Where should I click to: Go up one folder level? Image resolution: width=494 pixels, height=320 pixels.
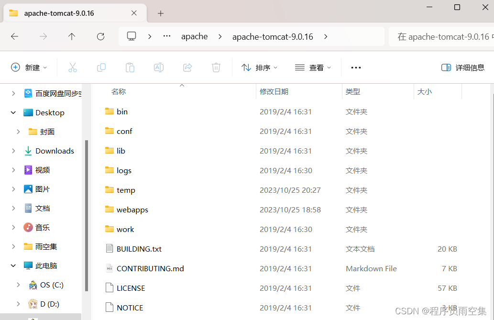72,36
